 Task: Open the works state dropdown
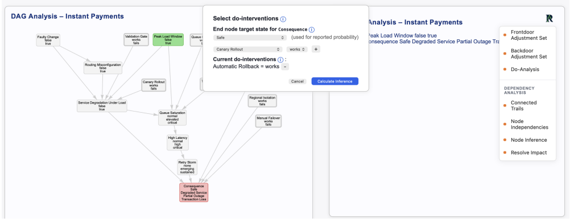[297, 49]
